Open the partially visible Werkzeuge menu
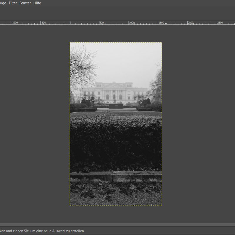The width and height of the screenshot is (235, 235). (3, 3)
